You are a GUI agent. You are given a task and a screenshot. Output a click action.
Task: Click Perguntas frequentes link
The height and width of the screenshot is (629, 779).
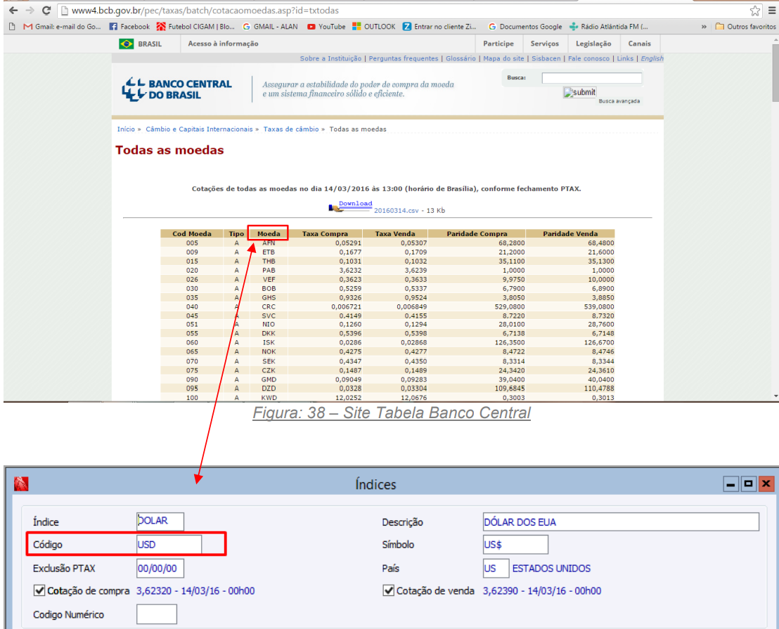click(404, 58)
